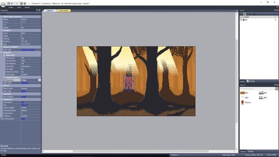Screen dimensions: 279x157
Task: Close the Properties panel
Action: [40, 10]
